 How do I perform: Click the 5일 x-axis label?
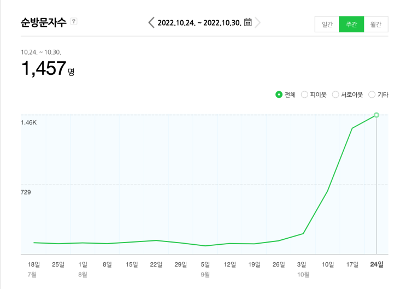[205, 264]
